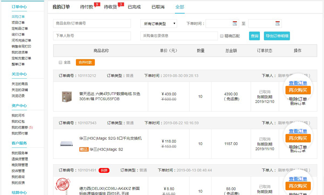Click the 订单中心 sidebar heading
Viewport: 324px width, 195px height.
(19, 7)
